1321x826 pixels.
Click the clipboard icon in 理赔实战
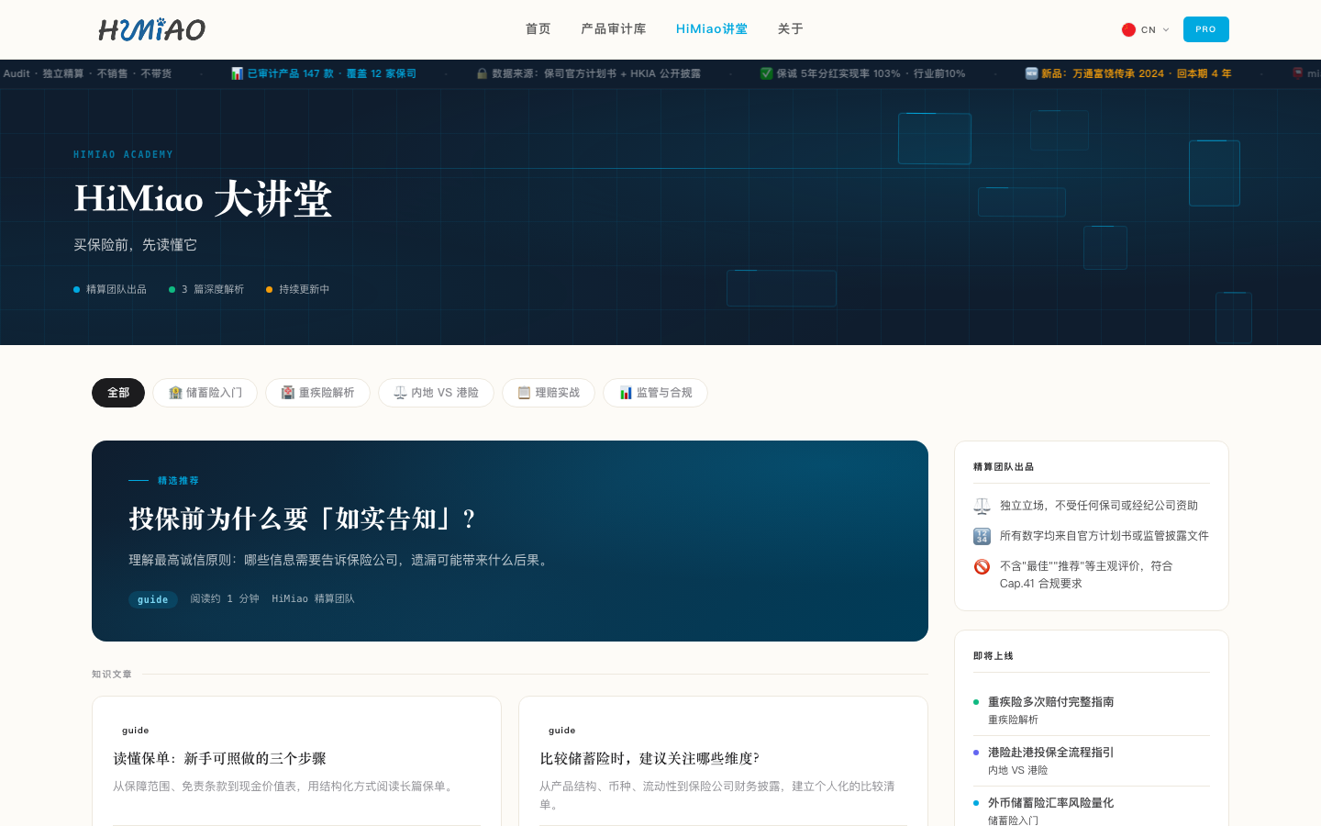(x=525, y=393)
